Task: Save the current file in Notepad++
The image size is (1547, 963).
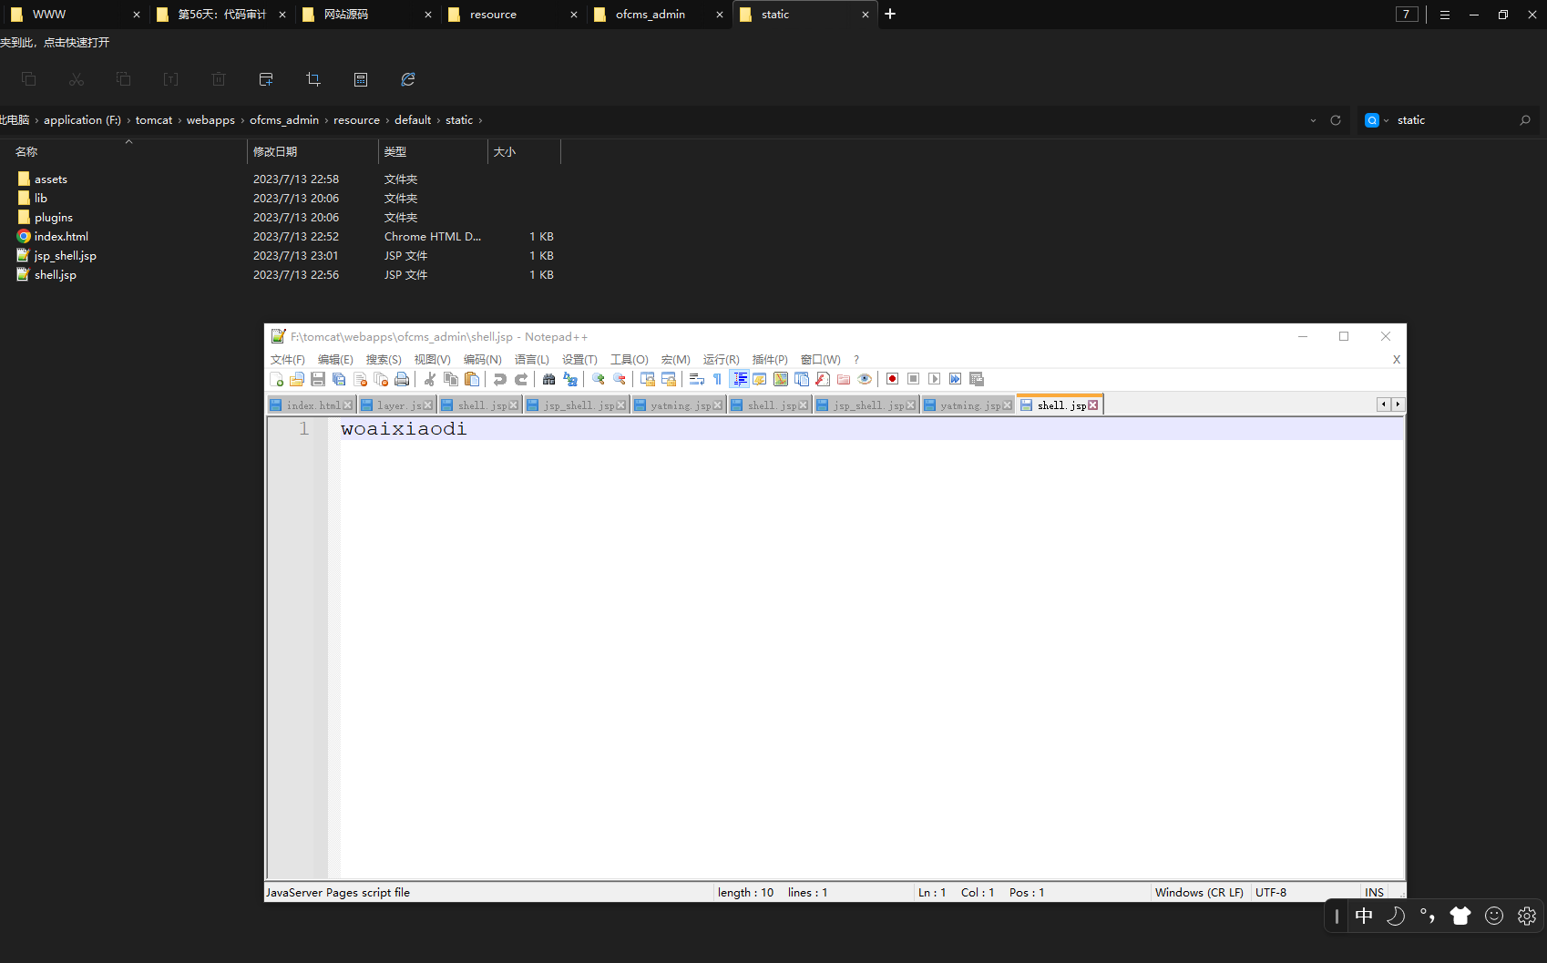Action: (x=318, y=379)
